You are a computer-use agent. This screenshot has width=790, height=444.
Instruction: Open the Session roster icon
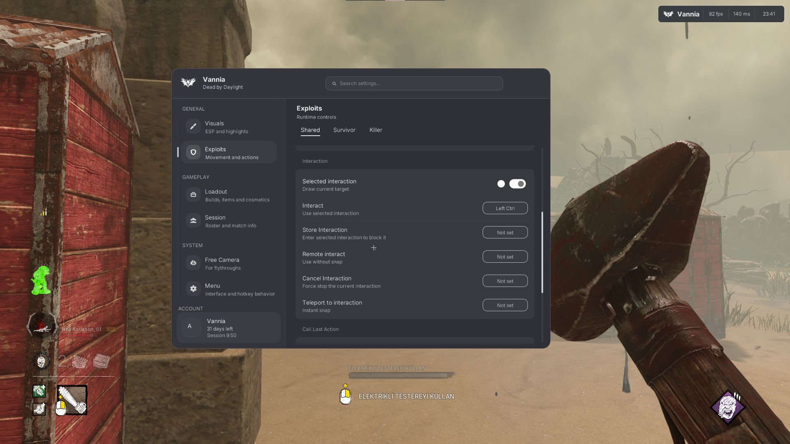[x=193, y=221]
